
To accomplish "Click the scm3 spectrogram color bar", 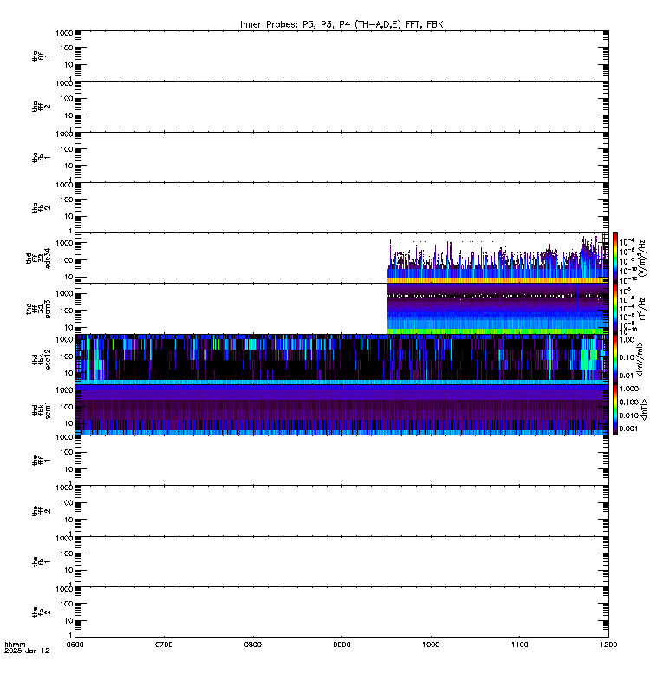I will click(x=615, y=309).
